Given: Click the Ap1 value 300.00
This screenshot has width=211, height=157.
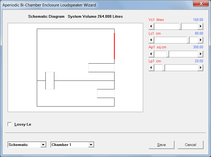Looking at the screenshot, I should coord(198,47).
